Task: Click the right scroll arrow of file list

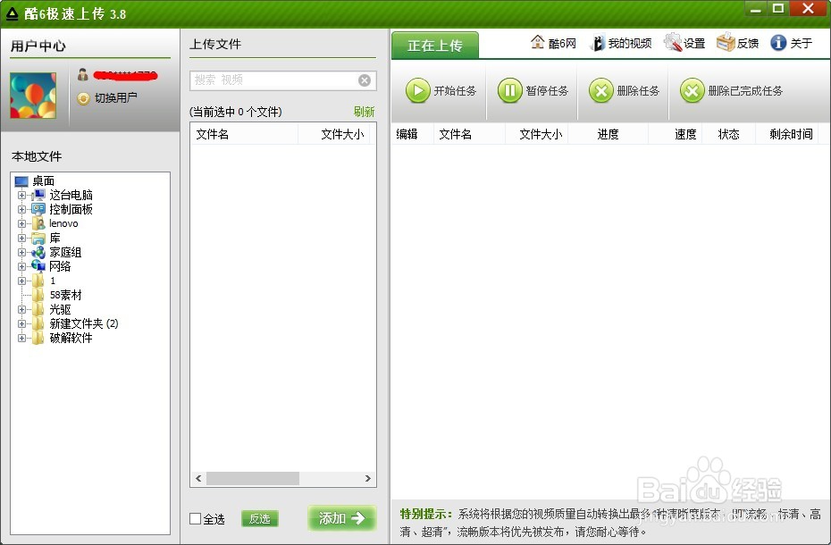Action: click(x=368, y=478)
